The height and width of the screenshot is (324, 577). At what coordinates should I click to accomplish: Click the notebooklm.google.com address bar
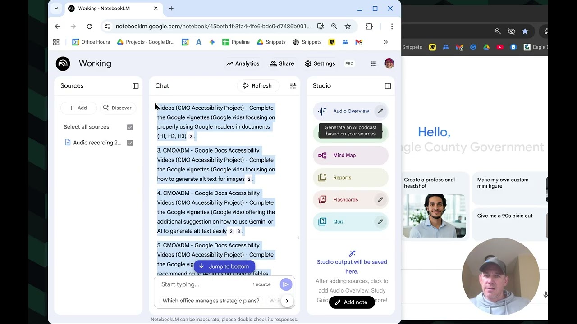pyautogui.click(x=213, y=27)
